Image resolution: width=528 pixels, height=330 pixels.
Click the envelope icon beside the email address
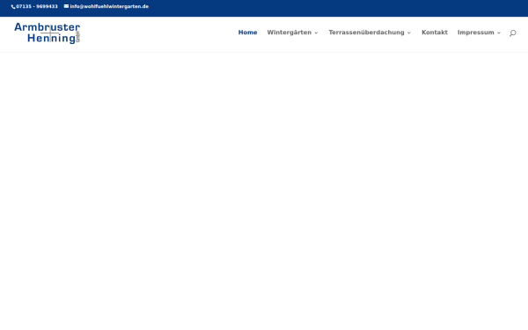point(66,6)
